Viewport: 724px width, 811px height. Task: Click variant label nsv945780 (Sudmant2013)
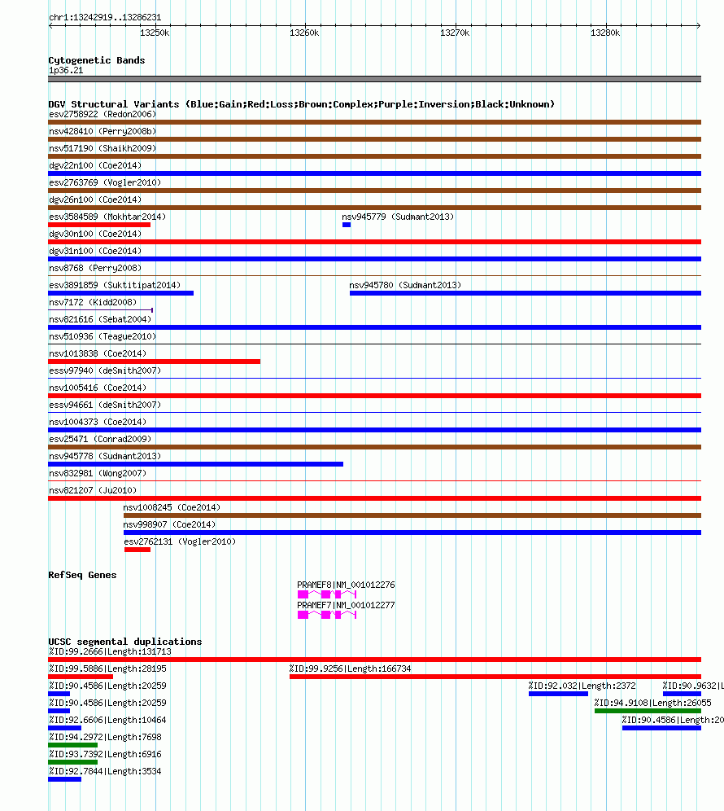click(x=405, y=285)
